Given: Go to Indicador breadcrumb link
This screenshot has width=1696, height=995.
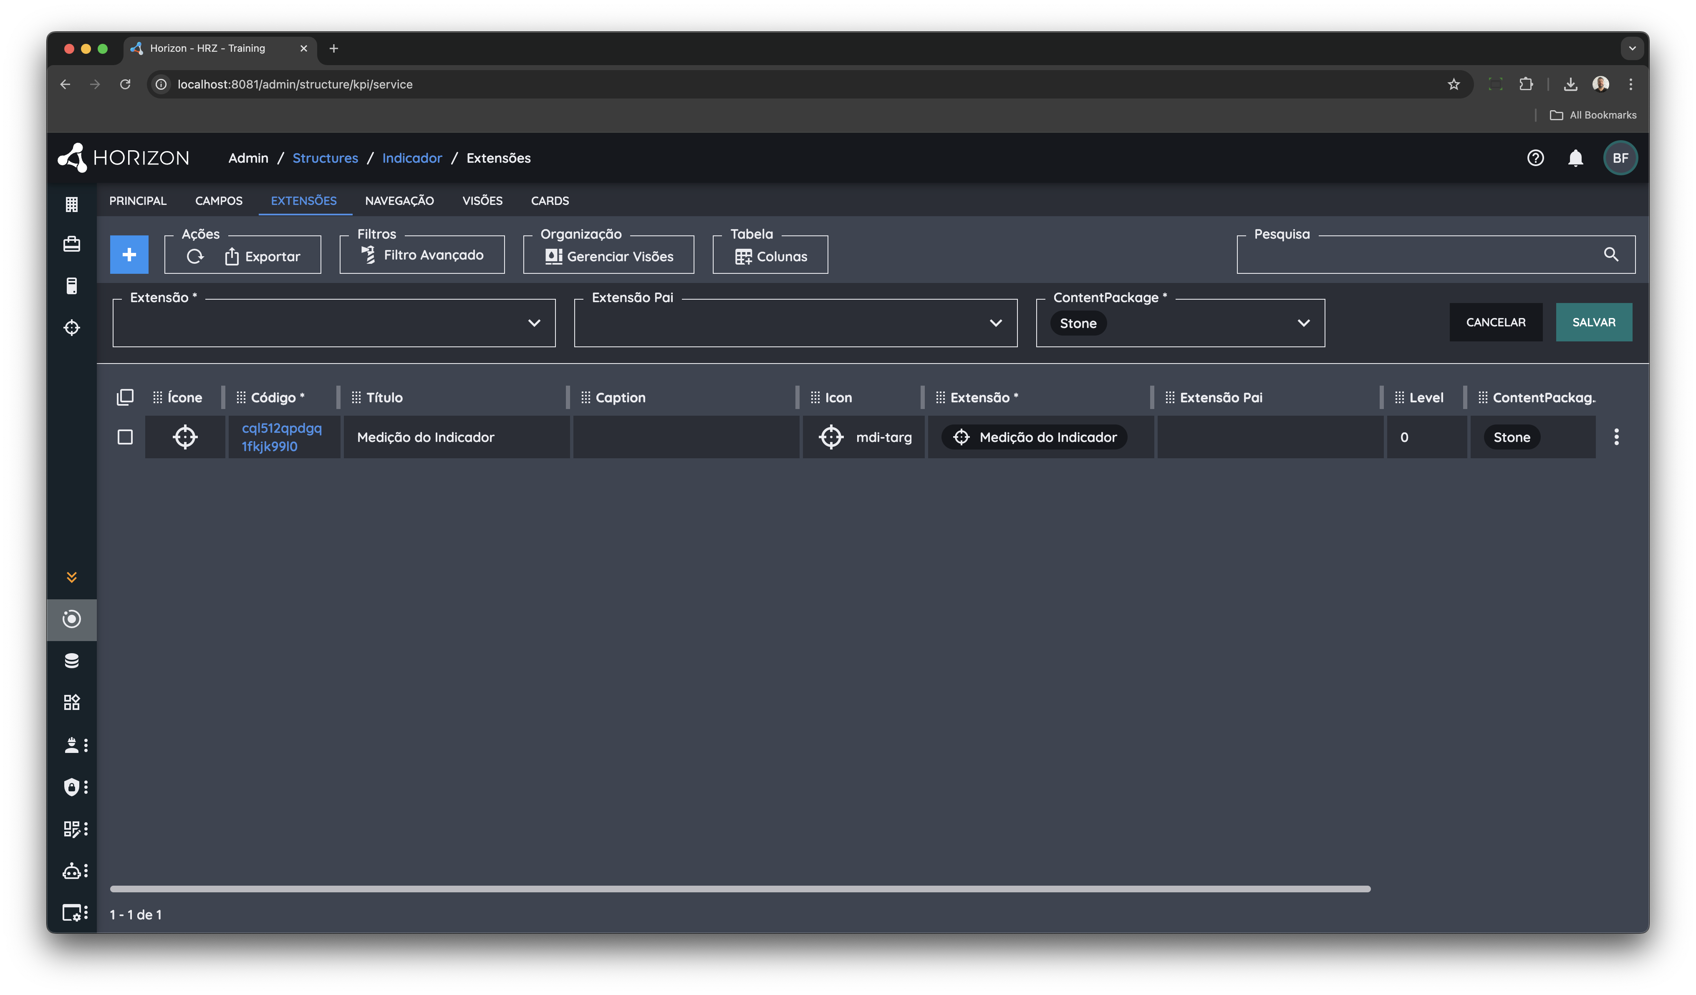Looking at the screenshot, I should [x=412, y=158].
